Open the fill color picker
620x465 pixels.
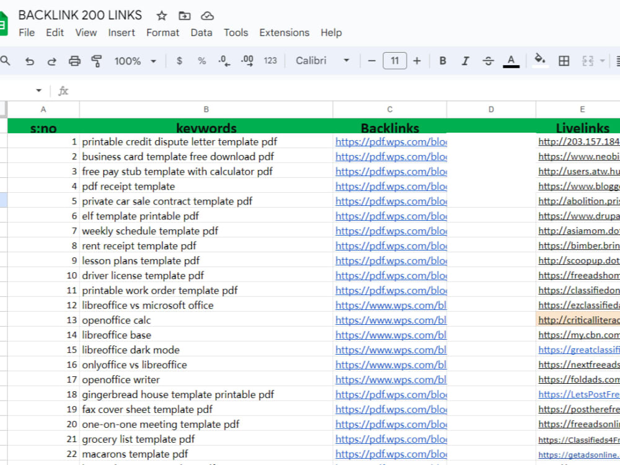(540, 60)
